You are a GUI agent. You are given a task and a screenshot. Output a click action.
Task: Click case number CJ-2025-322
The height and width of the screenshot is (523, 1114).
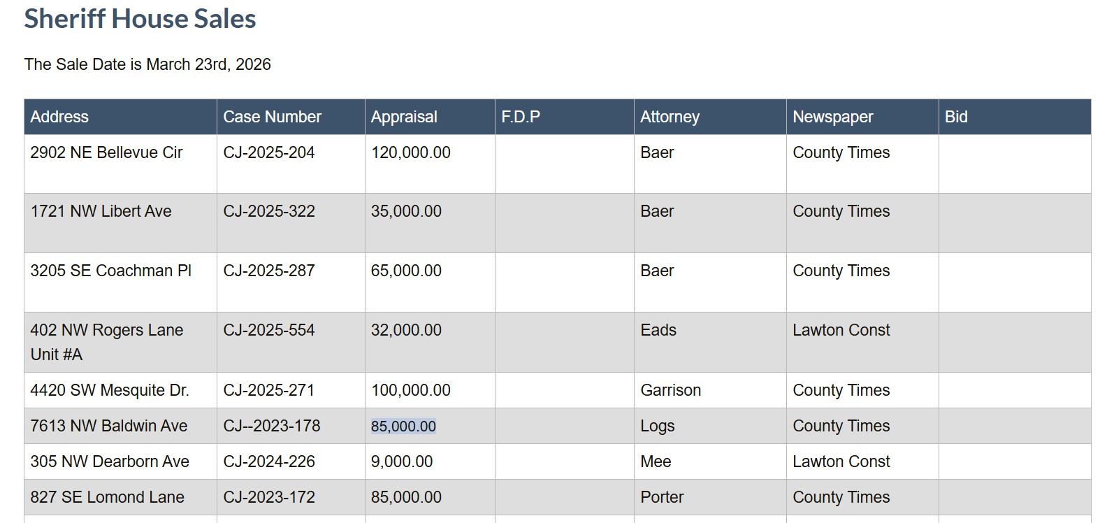[269, 211]
